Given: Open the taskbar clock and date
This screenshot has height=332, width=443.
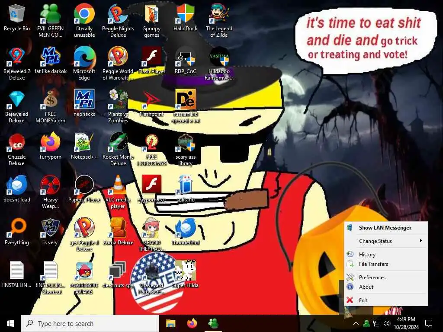Looking at the screenshot, I should click(x=406, y=323).
